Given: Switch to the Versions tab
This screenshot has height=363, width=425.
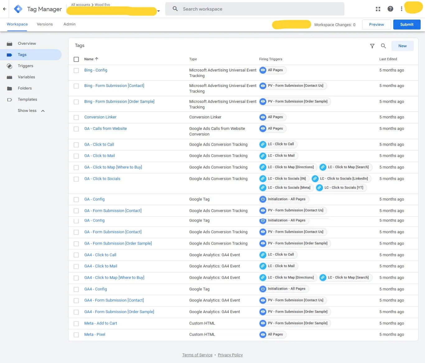Looking at the screenshot, I should coord(45,24).
